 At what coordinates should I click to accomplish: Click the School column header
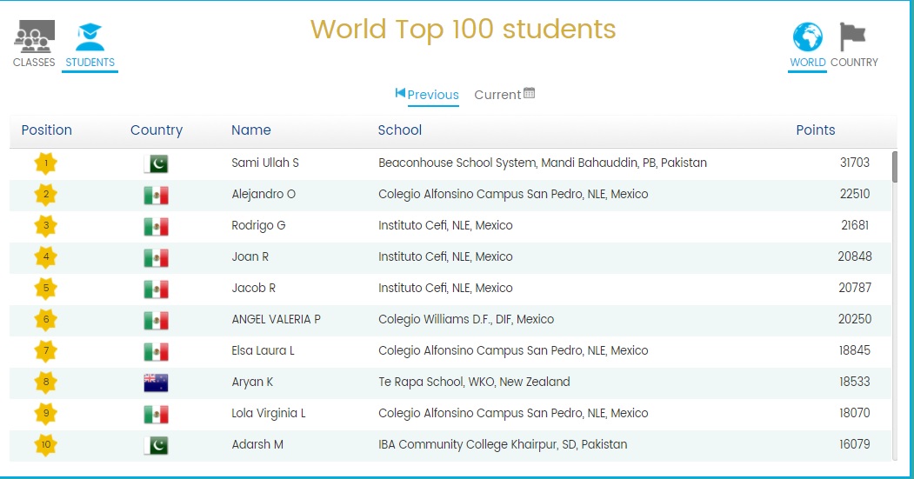(x=400, y=130)
